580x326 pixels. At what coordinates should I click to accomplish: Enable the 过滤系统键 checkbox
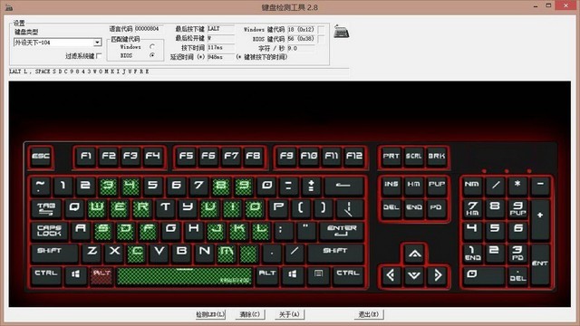tap(99, 56)
